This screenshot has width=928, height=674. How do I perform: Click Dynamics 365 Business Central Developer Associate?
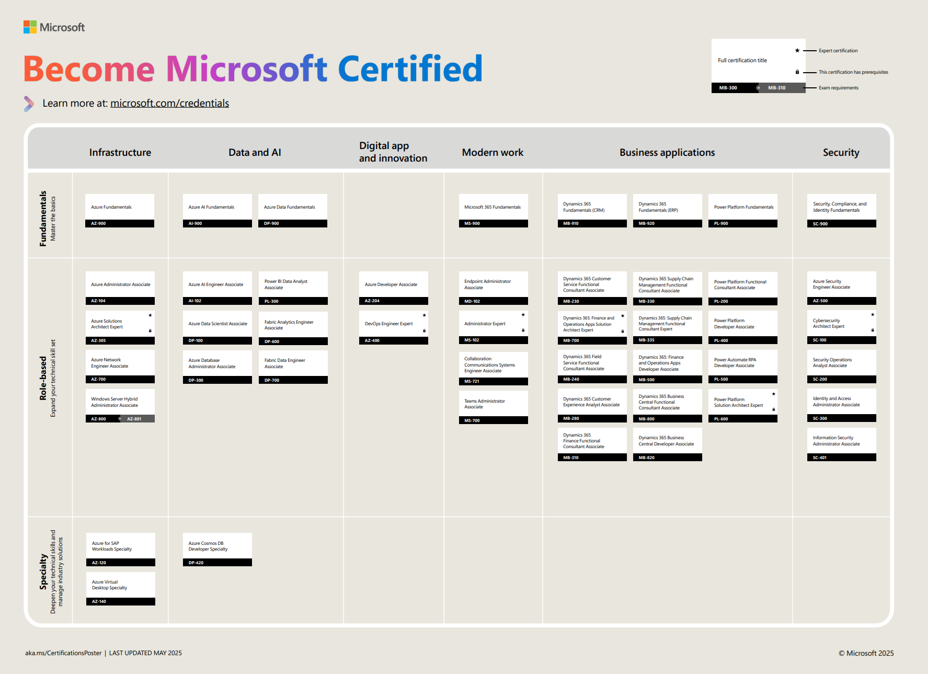pos(666,441)
